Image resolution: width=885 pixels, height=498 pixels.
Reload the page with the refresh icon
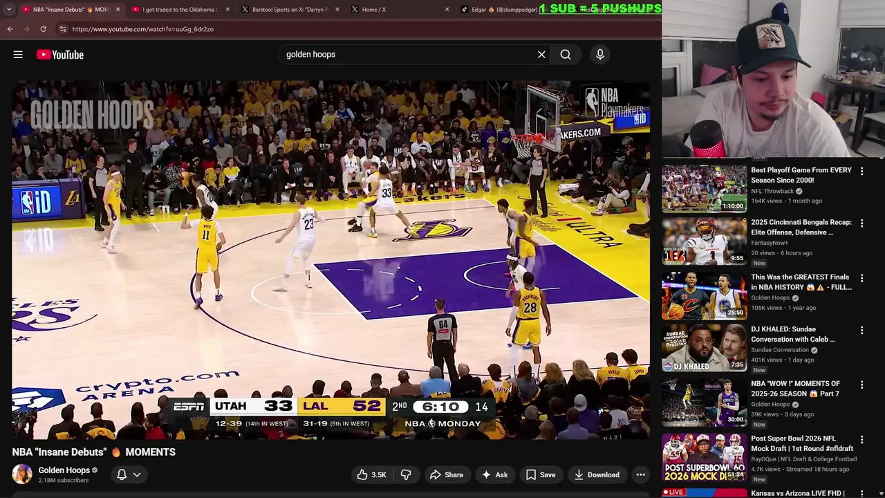pyautogui.click(x=43, y=29)
